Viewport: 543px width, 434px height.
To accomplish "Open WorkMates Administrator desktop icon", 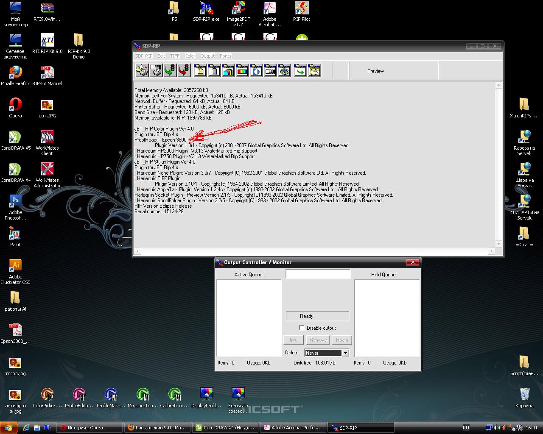I will click(x=47, y=175).
